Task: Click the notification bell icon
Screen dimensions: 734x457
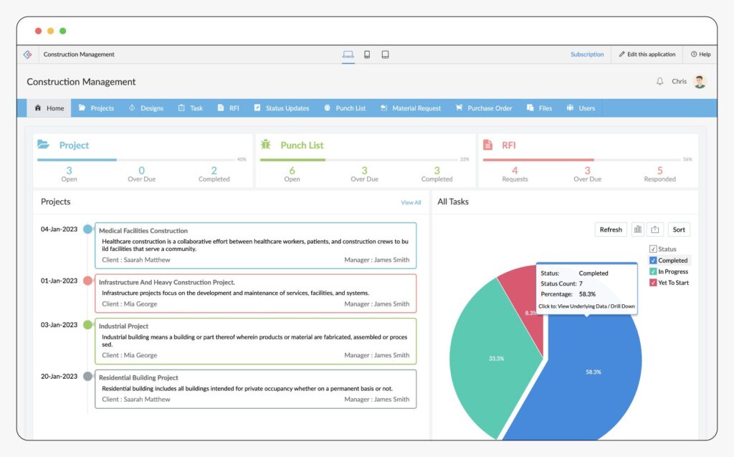Action: pos(659,82)
